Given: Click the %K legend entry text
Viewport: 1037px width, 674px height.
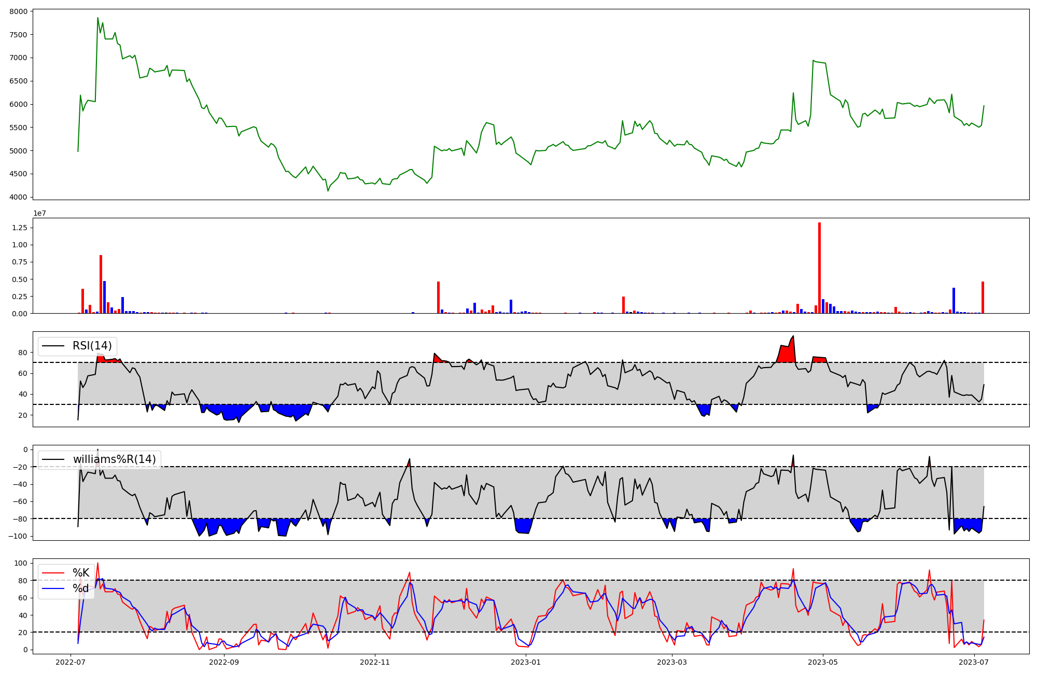Looking at the screenshot, I should [x=81, y=573].
